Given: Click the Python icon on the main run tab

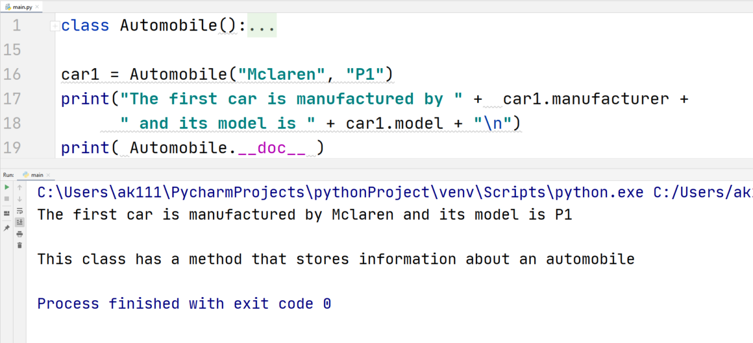Looking at the screenshot, I should (x=26, y=174).
